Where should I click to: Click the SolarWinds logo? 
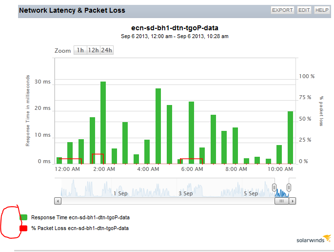coord(314,239)
